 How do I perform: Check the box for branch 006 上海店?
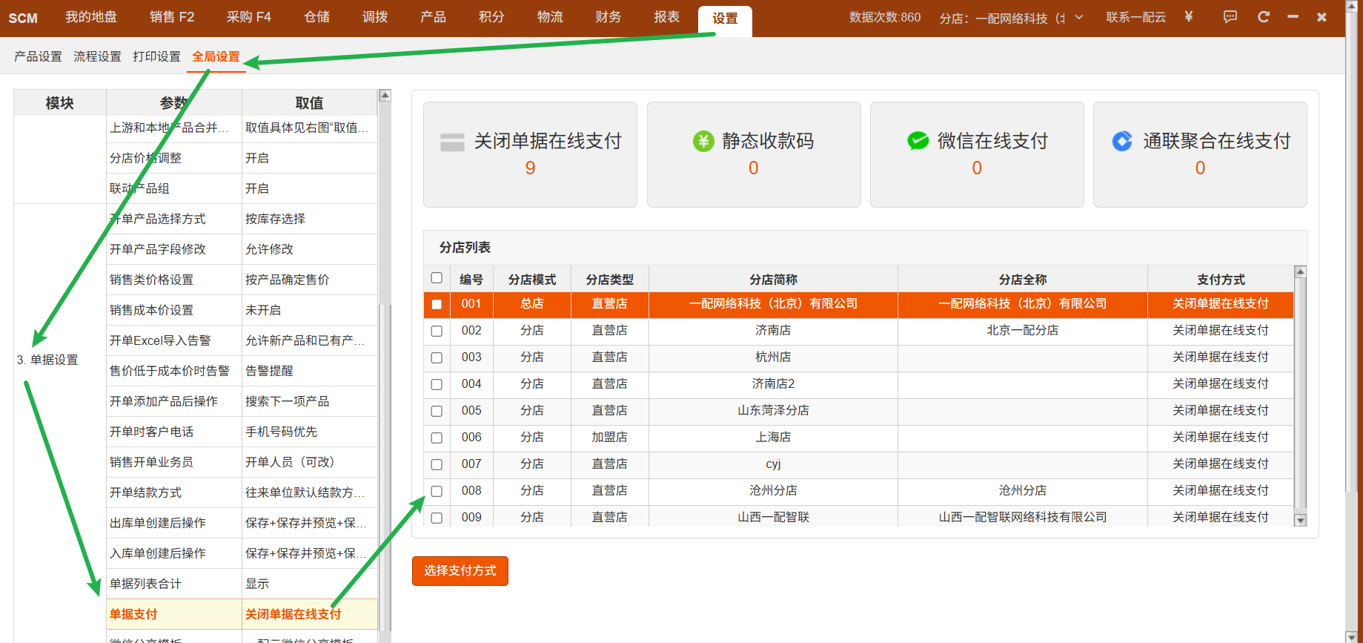437,438
